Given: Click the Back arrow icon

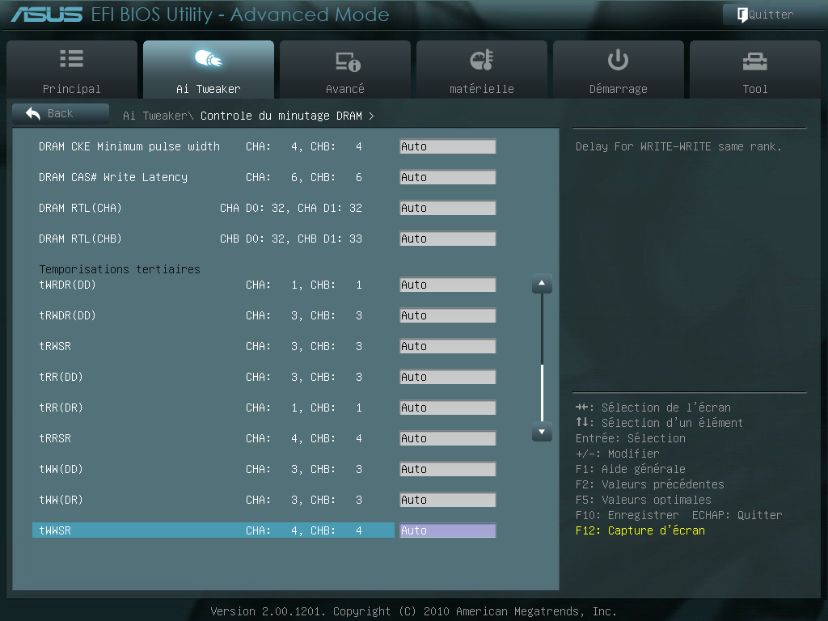Looking at the screenshot, I should [x=33, y=114].
